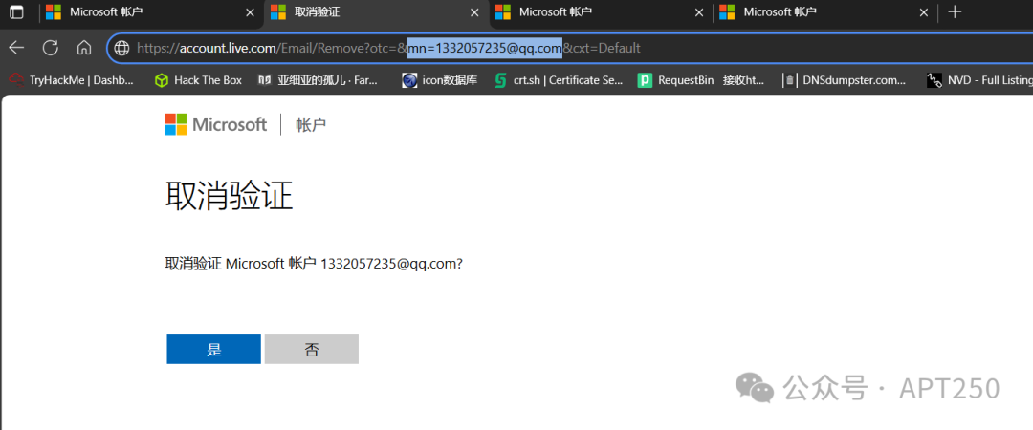Close the first Microsoft 帐户 tab

tap(250, 11)
